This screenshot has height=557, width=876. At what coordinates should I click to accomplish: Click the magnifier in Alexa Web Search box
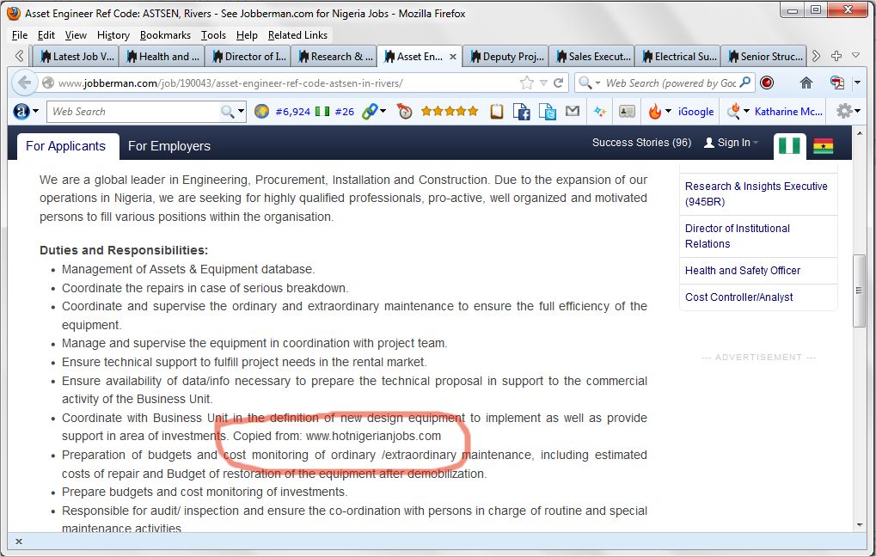tap(227, 111)
